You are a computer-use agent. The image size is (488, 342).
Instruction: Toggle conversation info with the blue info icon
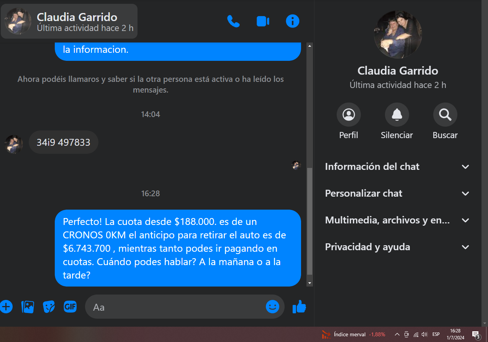click(x=292, y=21)
